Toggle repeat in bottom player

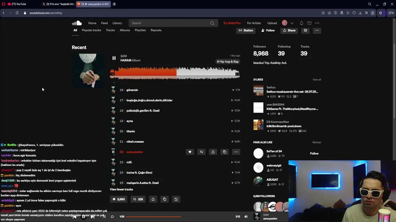pyautogui.click(x=112, y=216)
